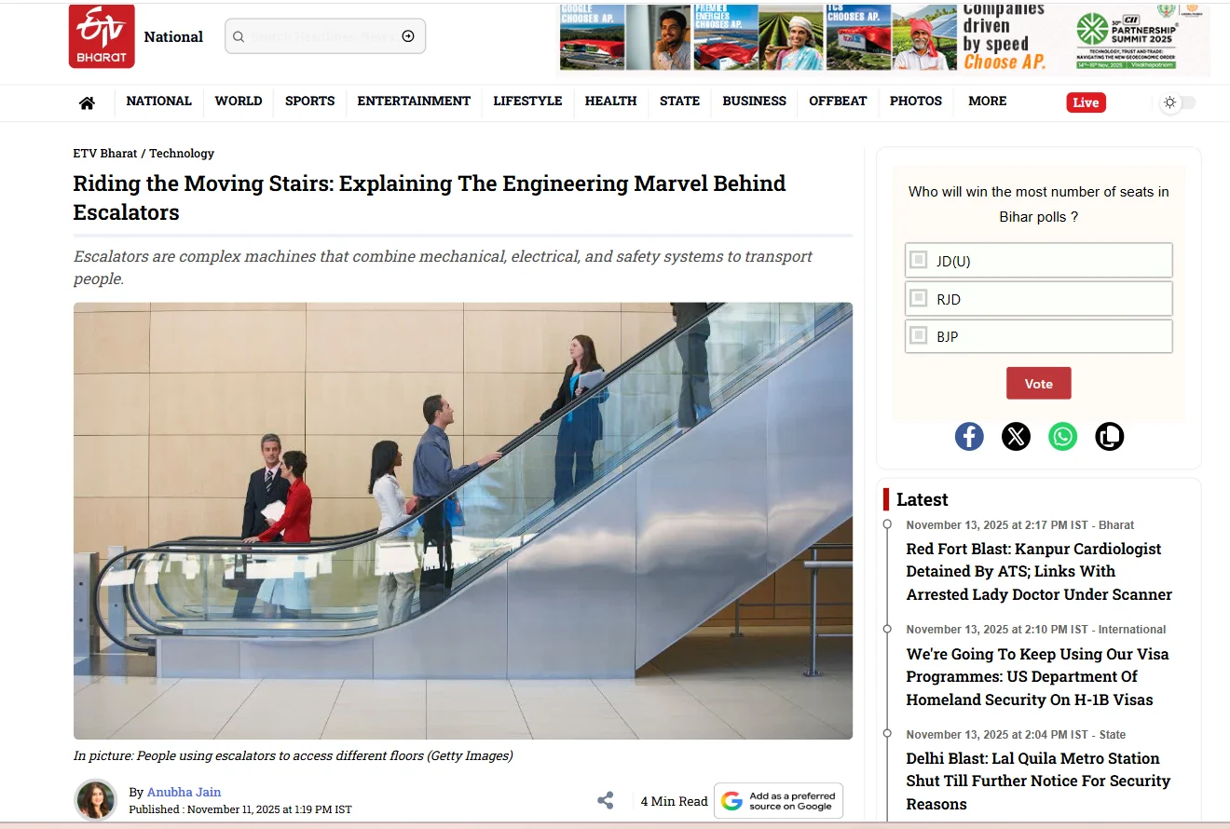The height and width of the screenshot is (829, 1230).
Task: Share the poll via WhatsApp icon
Action: 1062,436
